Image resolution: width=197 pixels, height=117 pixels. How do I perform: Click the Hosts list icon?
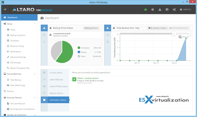pyautogui.click(x=8, y=30)
